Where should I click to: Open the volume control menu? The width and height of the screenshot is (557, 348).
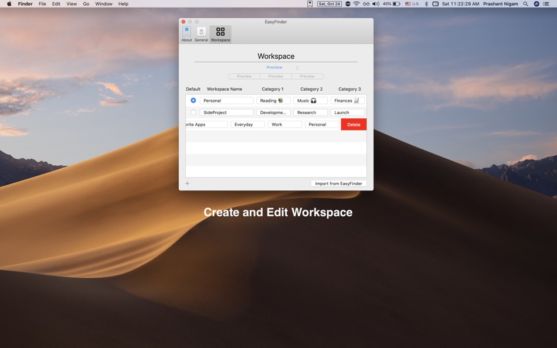(375, 4)
